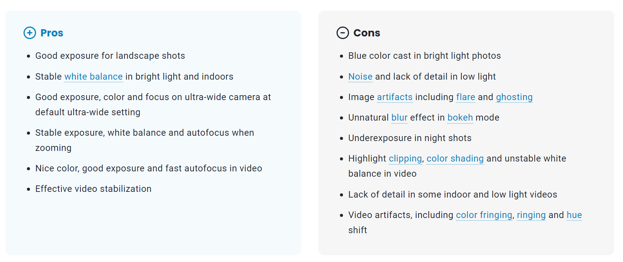This screenshot has height=262, width=623.
Task: Click the plus circle icon beside Pros
Action: tap(30, 33)
